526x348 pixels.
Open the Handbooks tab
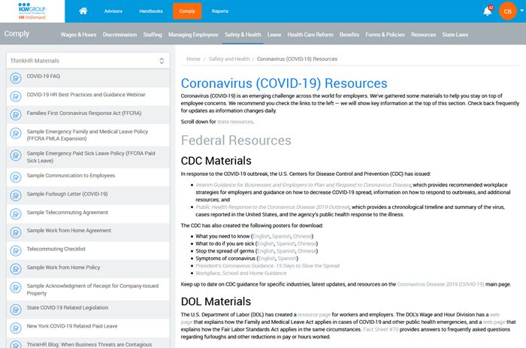coord(151,11)
